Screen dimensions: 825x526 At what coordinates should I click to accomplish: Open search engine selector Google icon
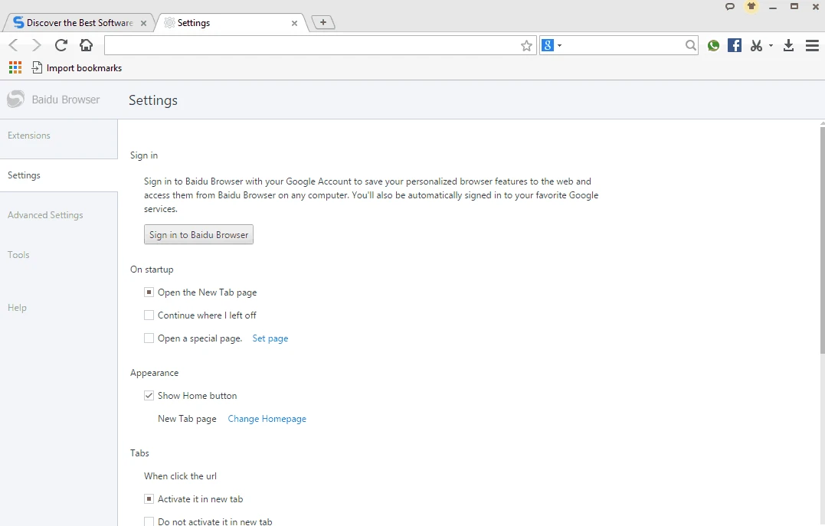(548, 45)
